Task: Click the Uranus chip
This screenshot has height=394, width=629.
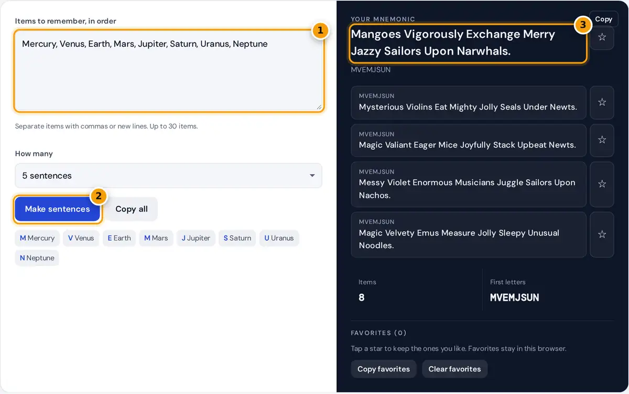Action: pos(279,238)
